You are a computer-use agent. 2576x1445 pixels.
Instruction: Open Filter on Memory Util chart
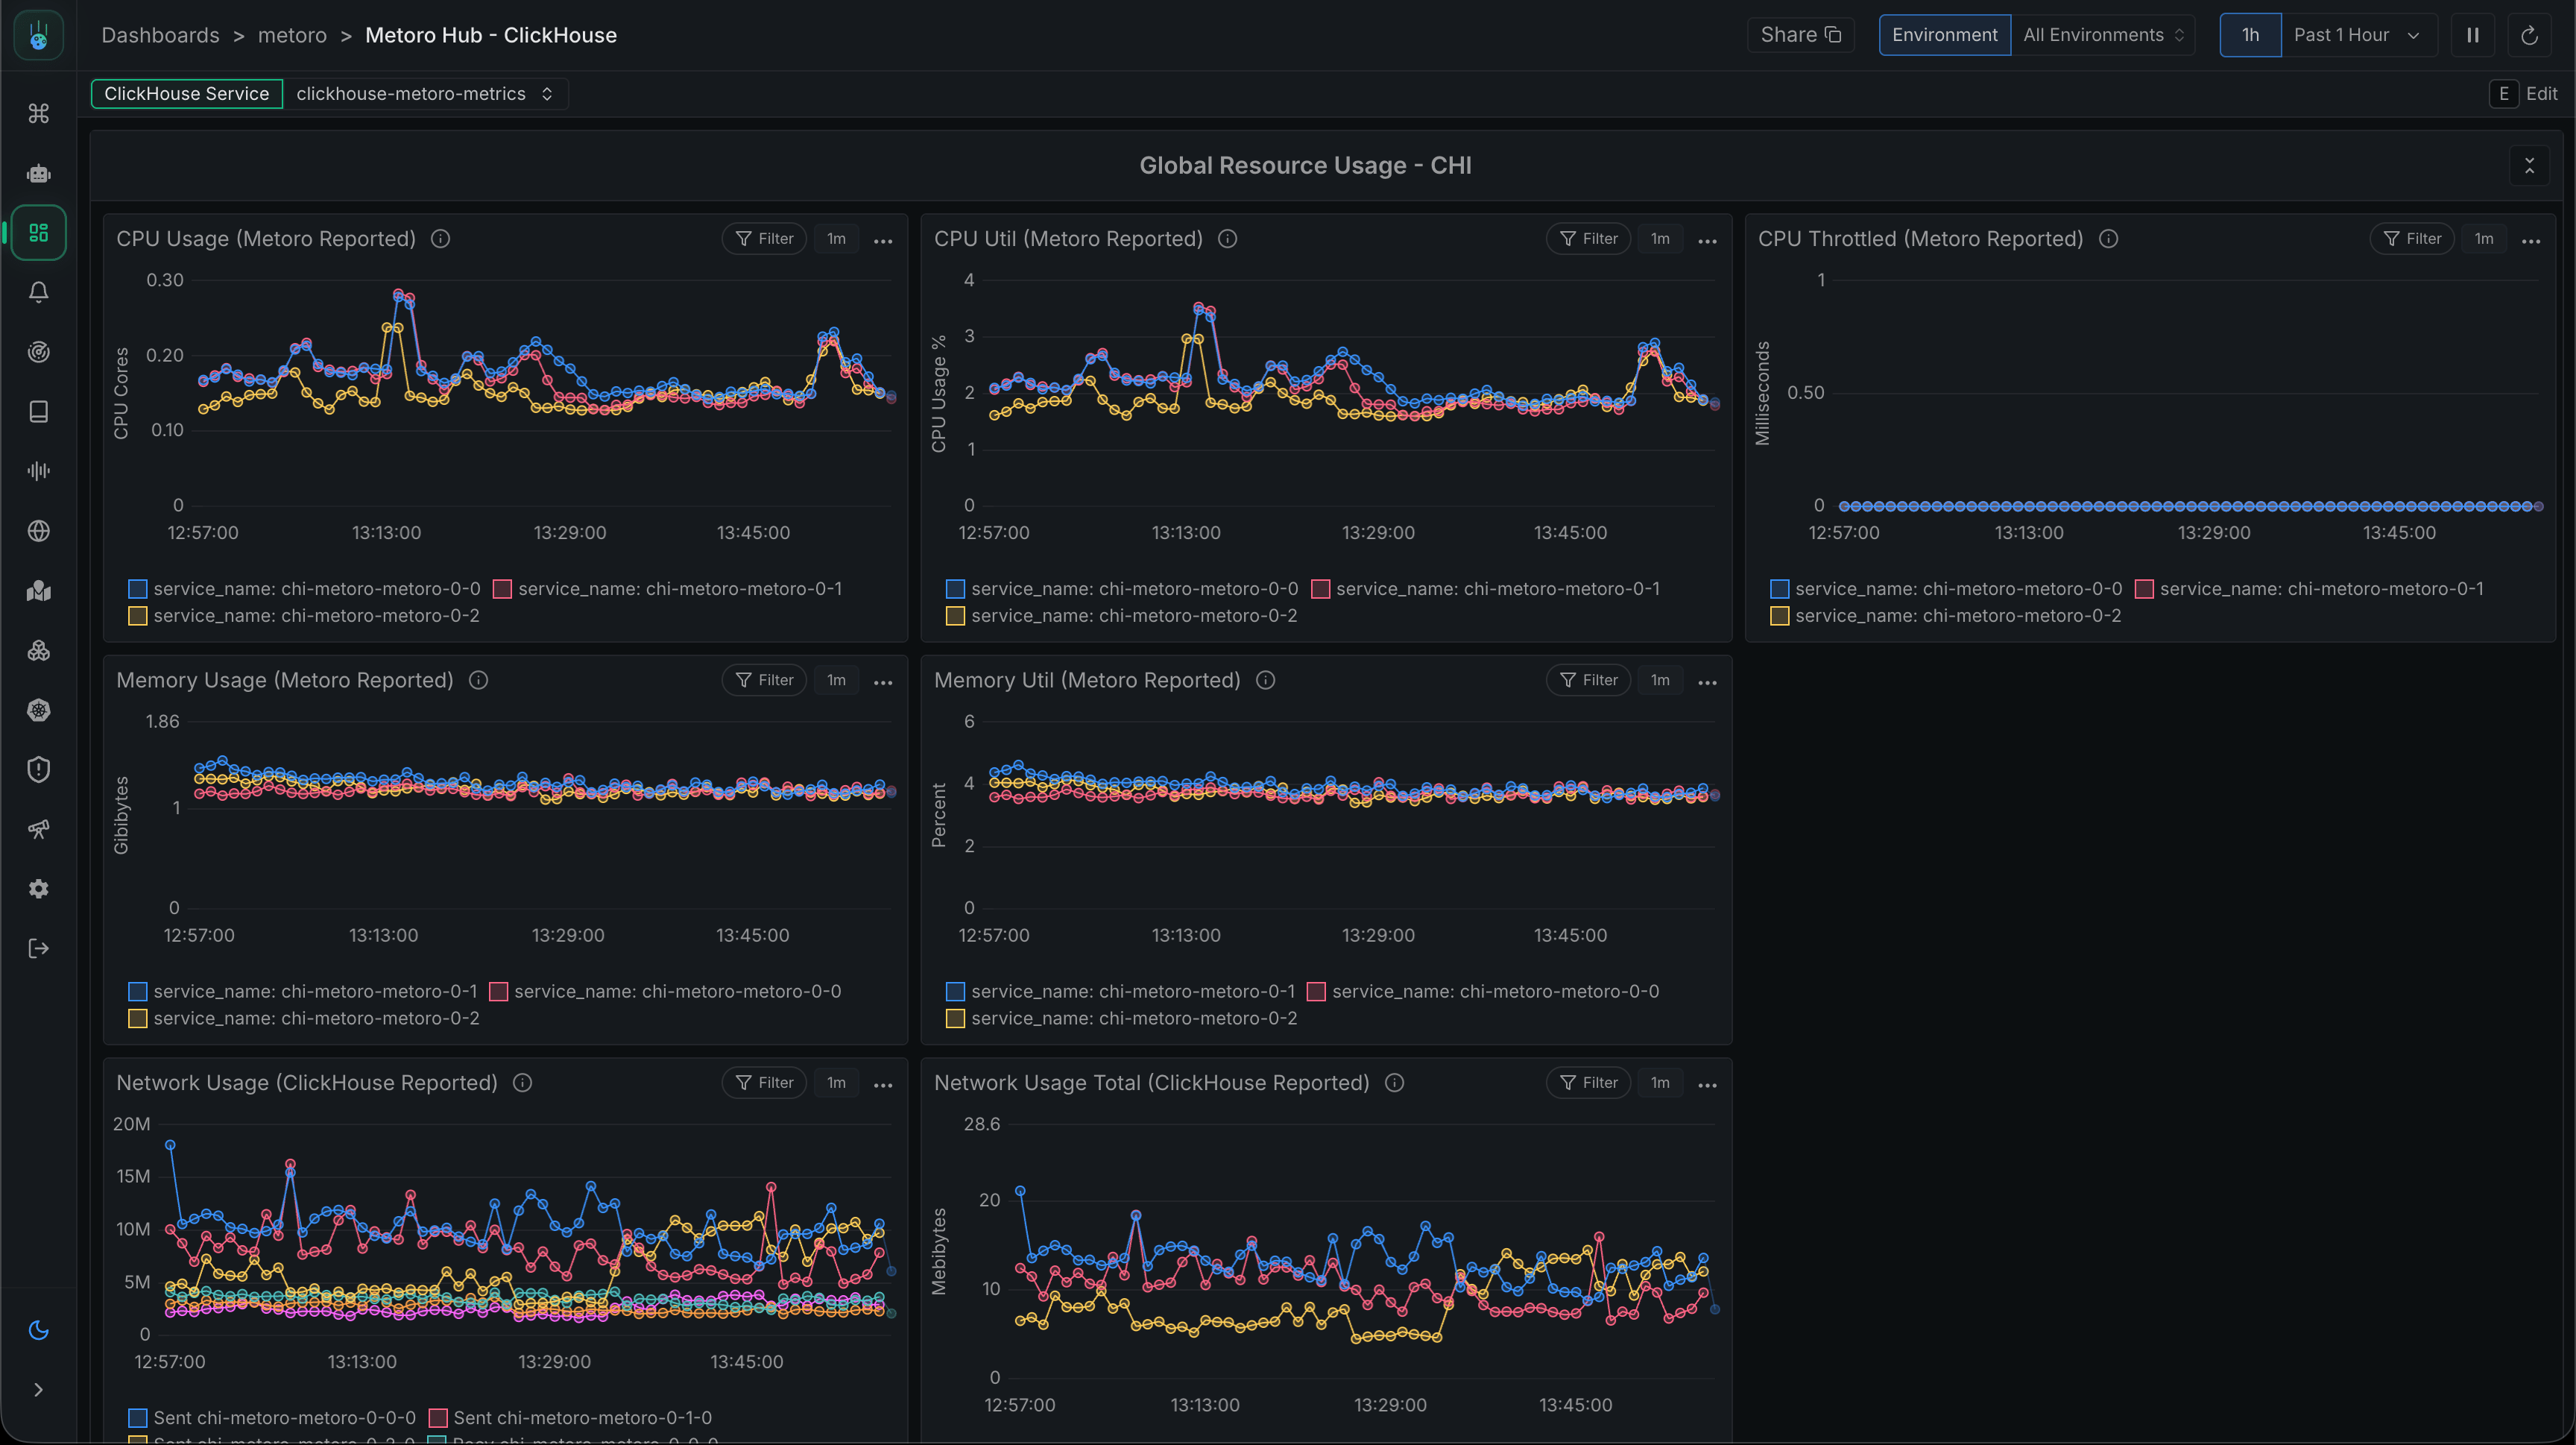(1588, 681)
